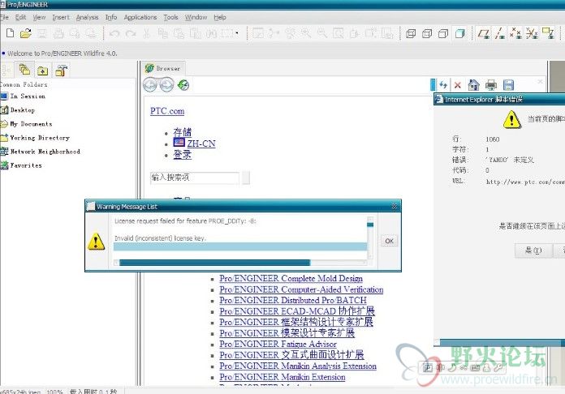
Task: Toggle datum axes display
Action: (499, 34)
